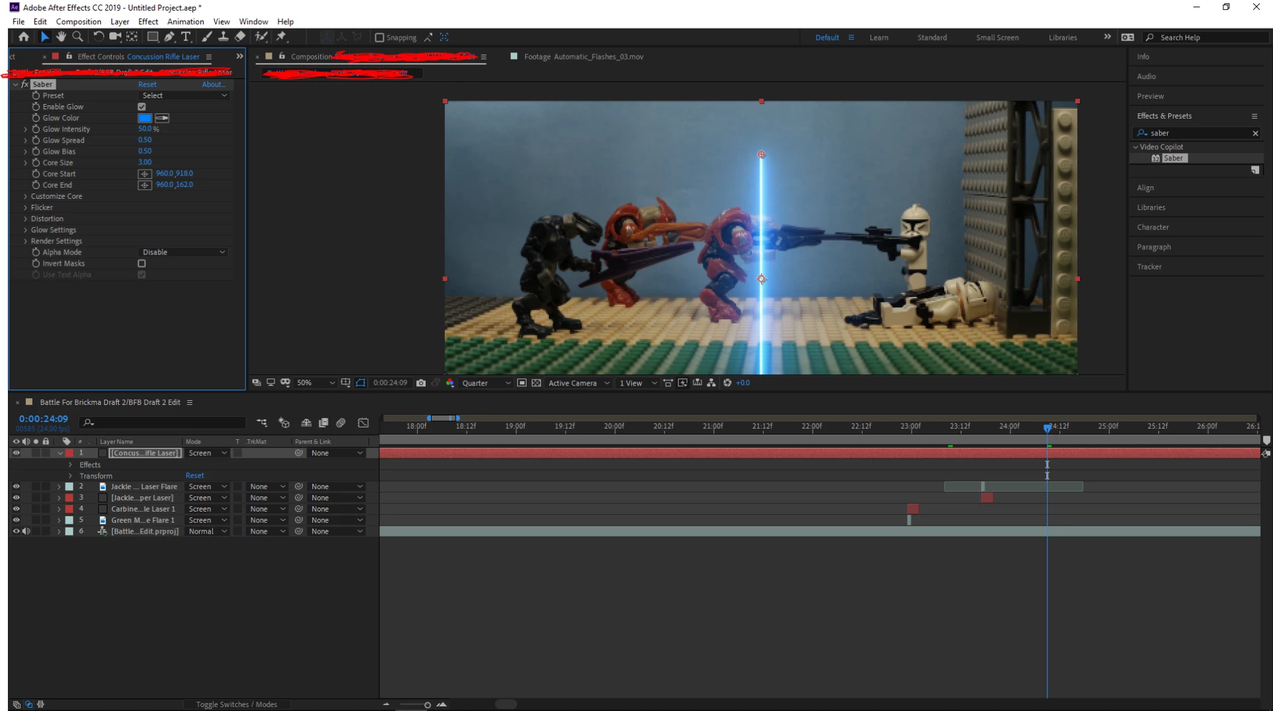The height and width of the screenshot is (711, 1273).
Task: Hide the Carbine Laser 1 layer
Action: pyautogui.click(x=16, y=509)
